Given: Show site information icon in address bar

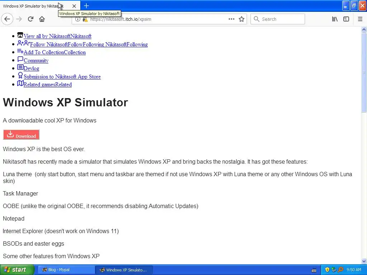Looking at the screenshot, I should (x=78, y=19).
